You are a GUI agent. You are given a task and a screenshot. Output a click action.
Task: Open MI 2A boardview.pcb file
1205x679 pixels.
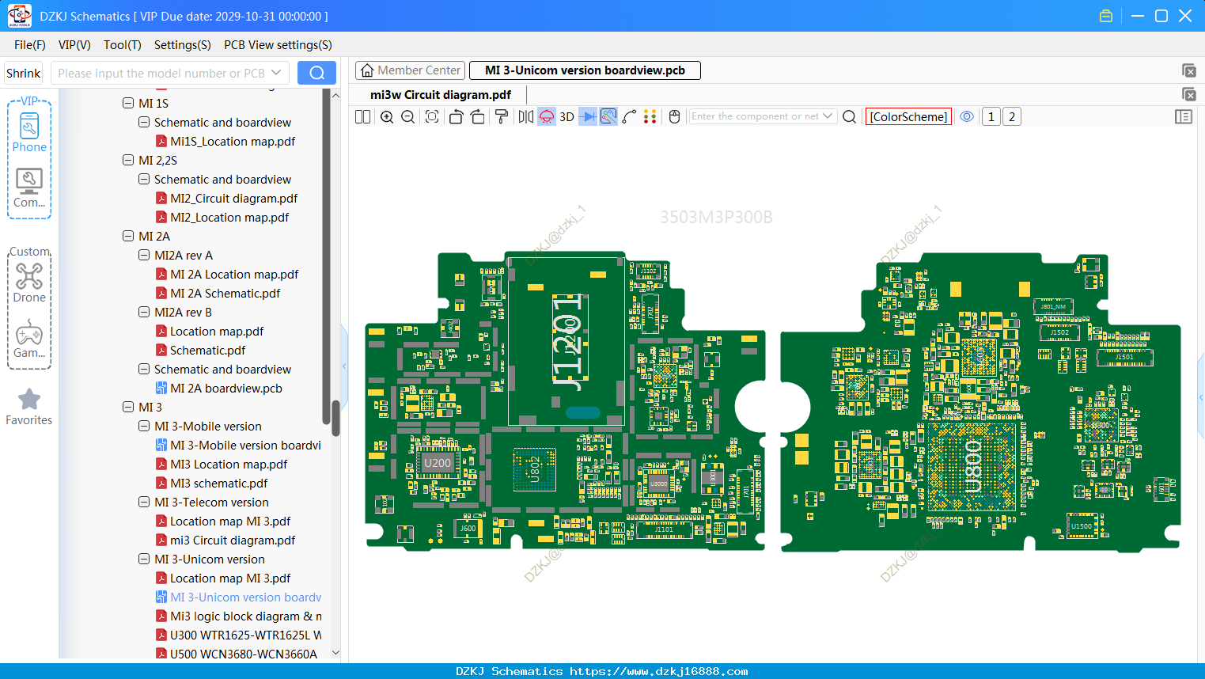coord(218,389)
